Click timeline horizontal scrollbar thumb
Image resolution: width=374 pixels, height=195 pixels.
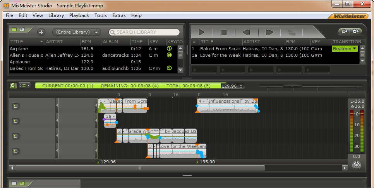click(x=140, y=168)
